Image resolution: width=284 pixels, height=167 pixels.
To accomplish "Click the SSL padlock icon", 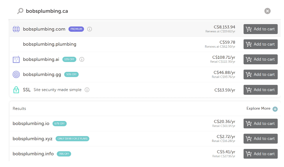I will [16, 90].
